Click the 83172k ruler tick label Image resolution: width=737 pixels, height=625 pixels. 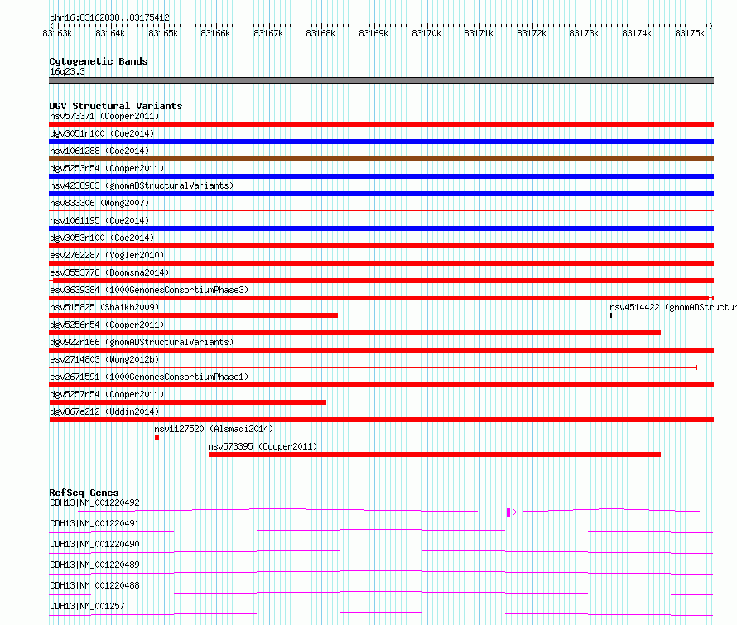[x=532, y=33]
